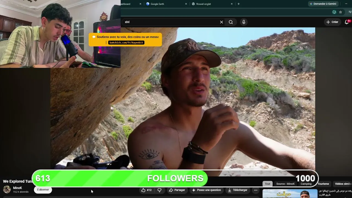
Task: Subscribe with the S'abonner button
Action: [43, 190]
